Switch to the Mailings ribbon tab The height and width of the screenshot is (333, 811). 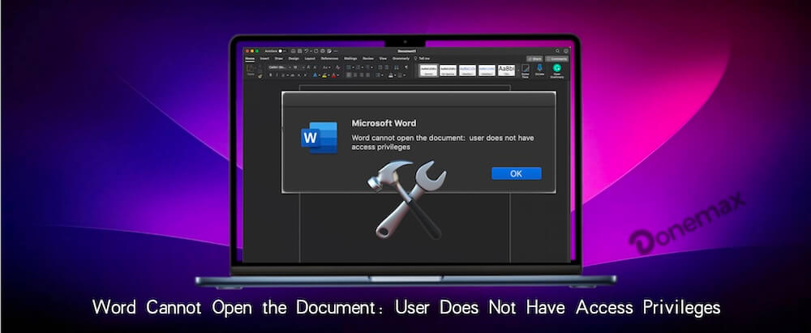click(350, 58)
